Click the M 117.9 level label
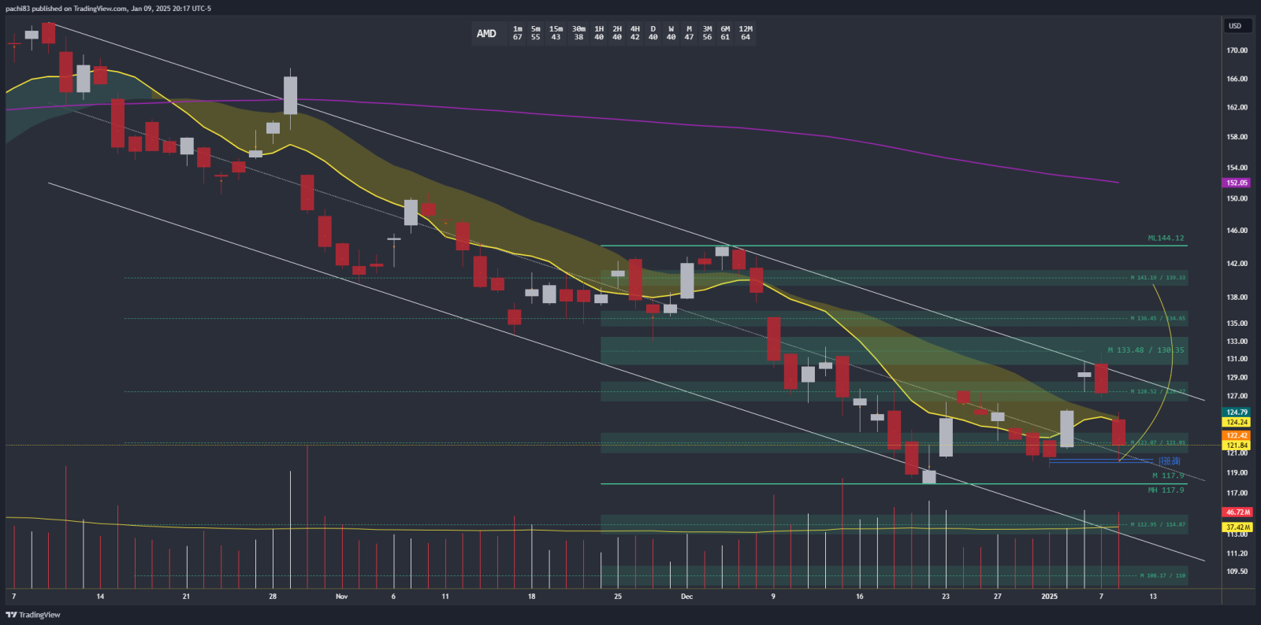The height and width of the screenshot is (625, 1261). [1168, 475]
